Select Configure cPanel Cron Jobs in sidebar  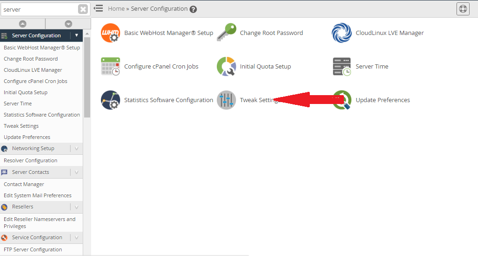click(36, 81)
